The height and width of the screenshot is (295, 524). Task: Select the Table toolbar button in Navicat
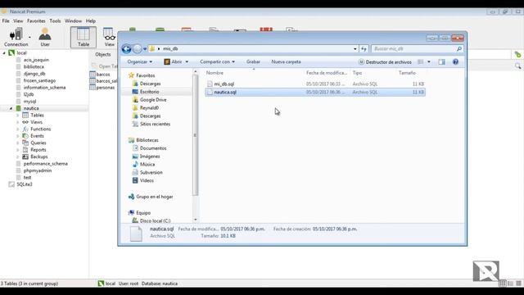(x=84, y=37)
